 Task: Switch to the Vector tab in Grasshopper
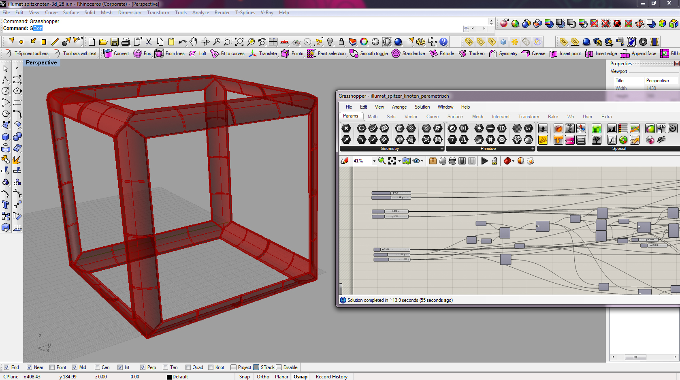[x=411, y=117]
